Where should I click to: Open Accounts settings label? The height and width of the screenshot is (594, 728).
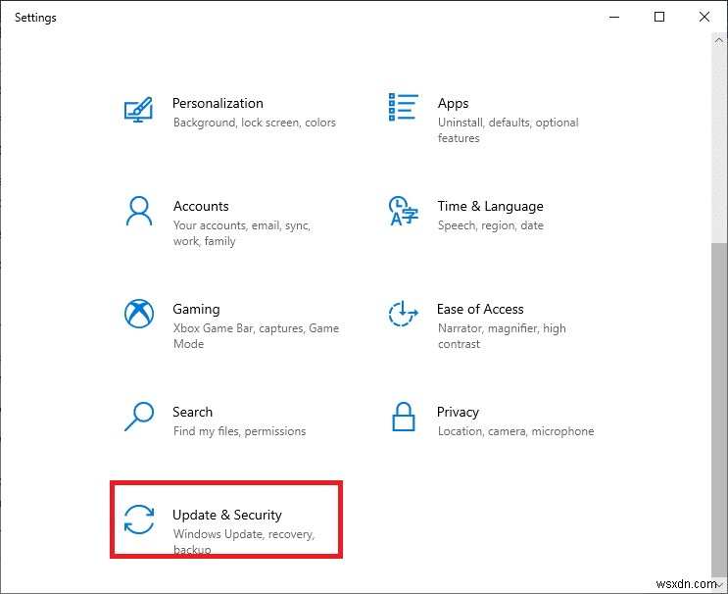coord(201,206)
